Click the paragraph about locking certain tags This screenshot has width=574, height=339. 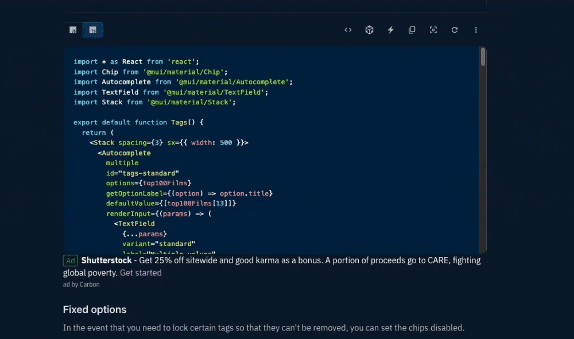[x=263, y=328]
